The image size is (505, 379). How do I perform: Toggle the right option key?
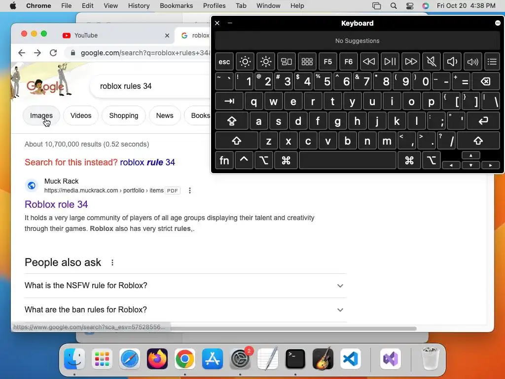pyautogui.click(x=431, y=160)
